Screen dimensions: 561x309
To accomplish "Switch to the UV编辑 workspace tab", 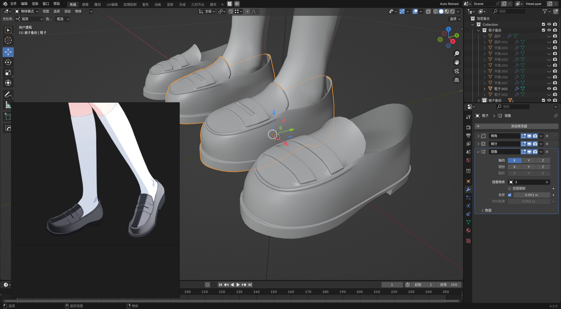I will point(112,4).
